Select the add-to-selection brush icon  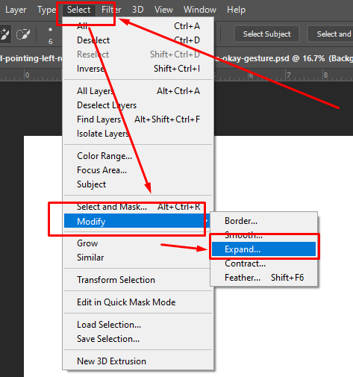[4, 34]
